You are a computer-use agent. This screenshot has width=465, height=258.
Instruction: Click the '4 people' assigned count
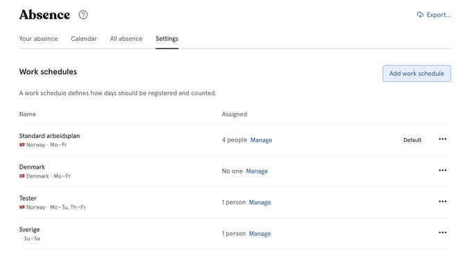(235, 140)
